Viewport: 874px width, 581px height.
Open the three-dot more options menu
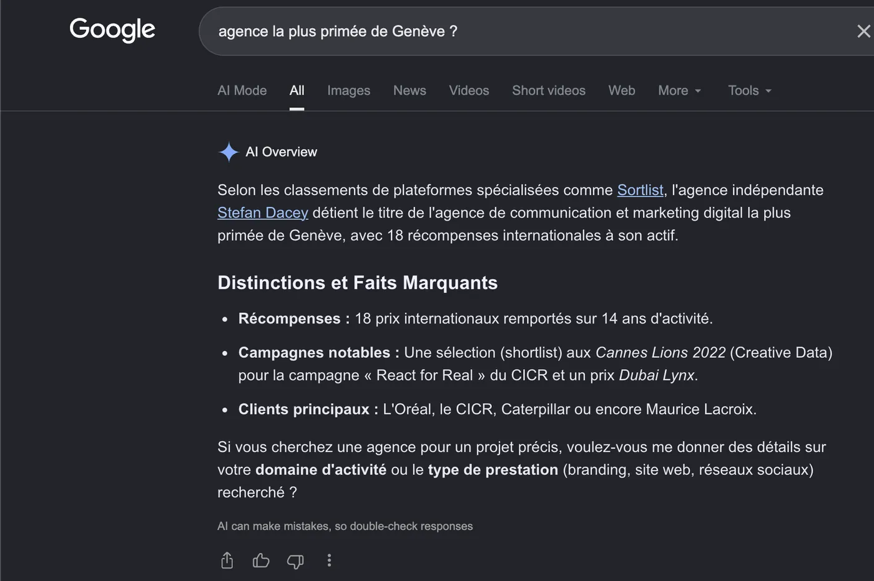coord(329,560)
